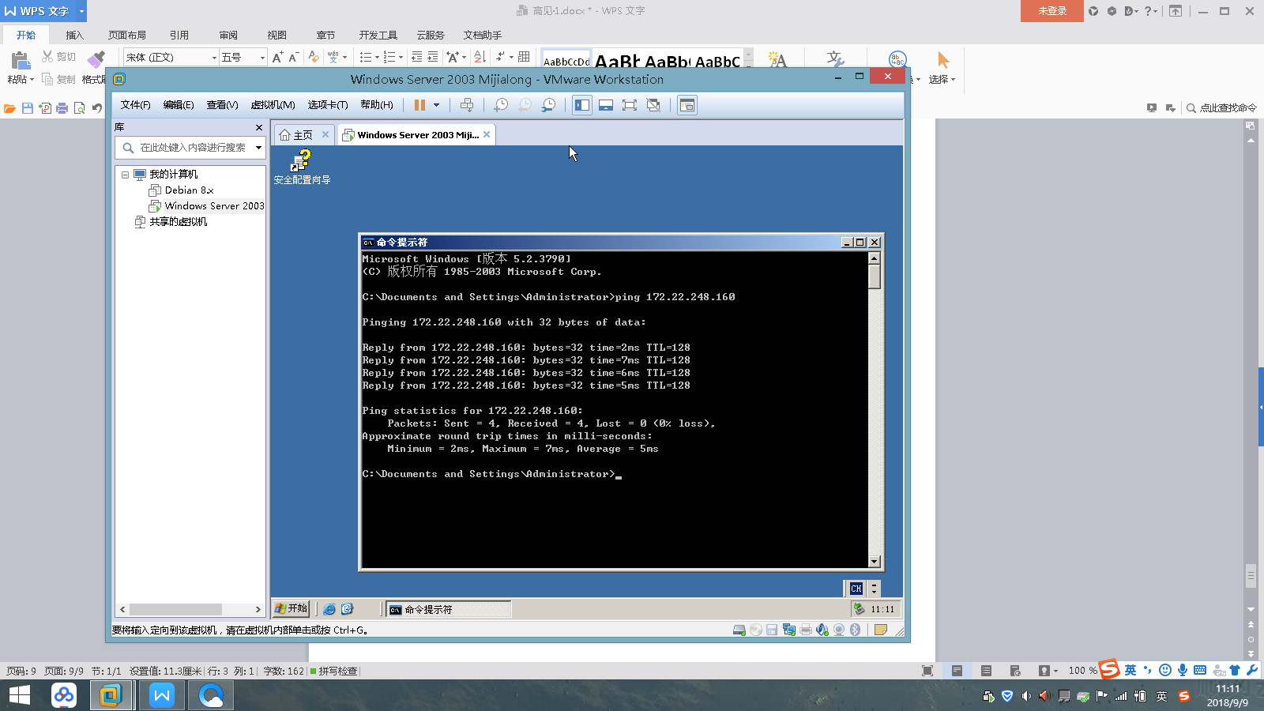This screenshot has width=1264, height=711.
Task: Click WPS clear formatting eraser icon
Action: point(314,57)
